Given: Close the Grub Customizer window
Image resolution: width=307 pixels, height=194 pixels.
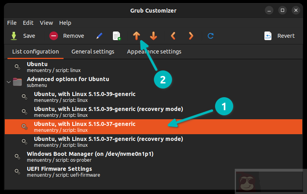Looking at the screenshot, I should [296, 10].
